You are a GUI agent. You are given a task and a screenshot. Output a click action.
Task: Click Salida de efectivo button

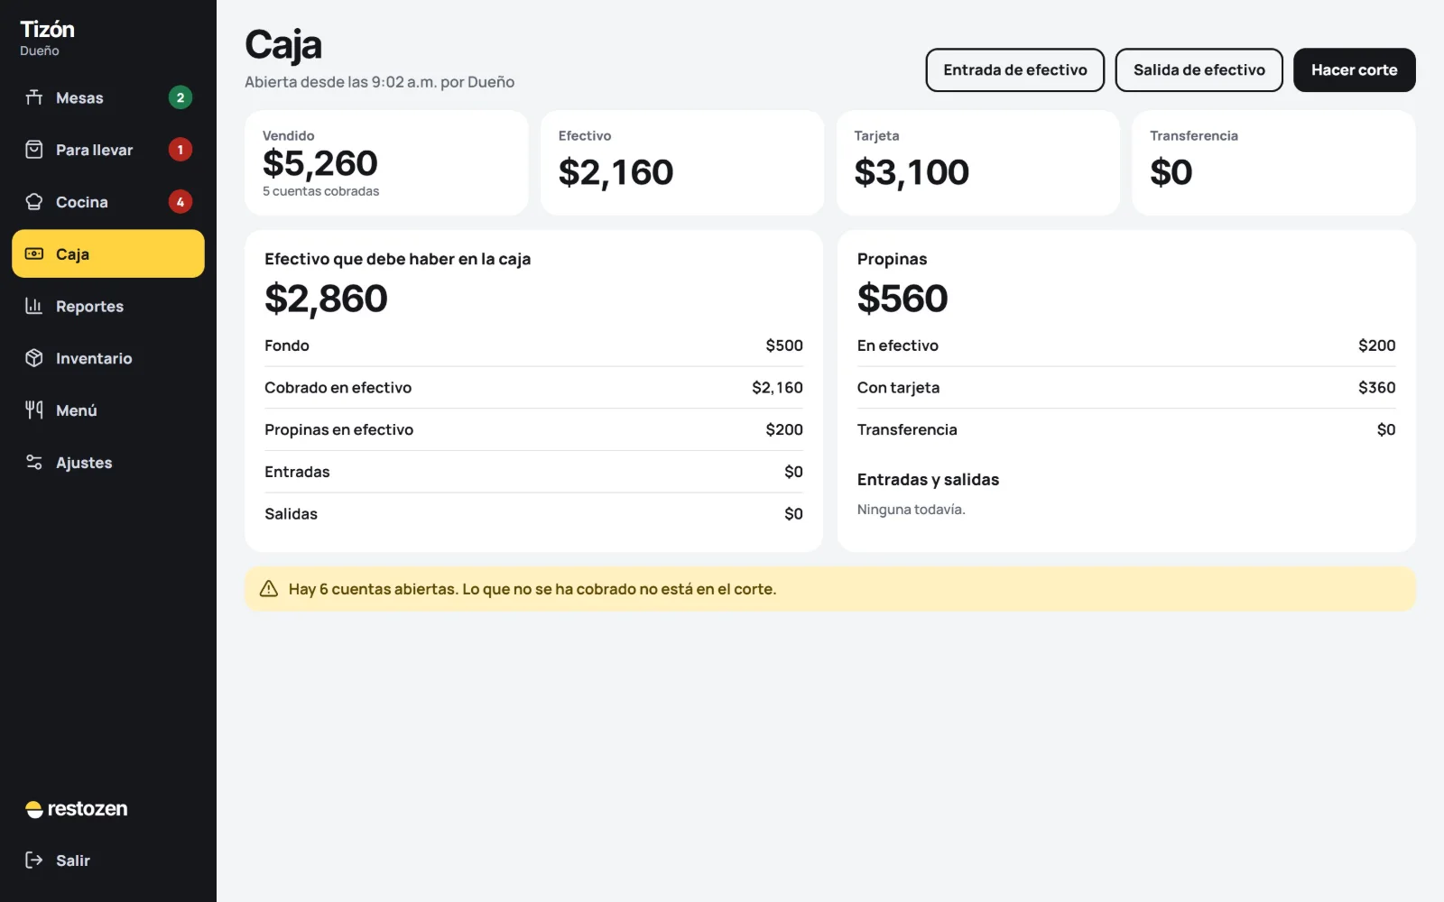click(1199, 70)
